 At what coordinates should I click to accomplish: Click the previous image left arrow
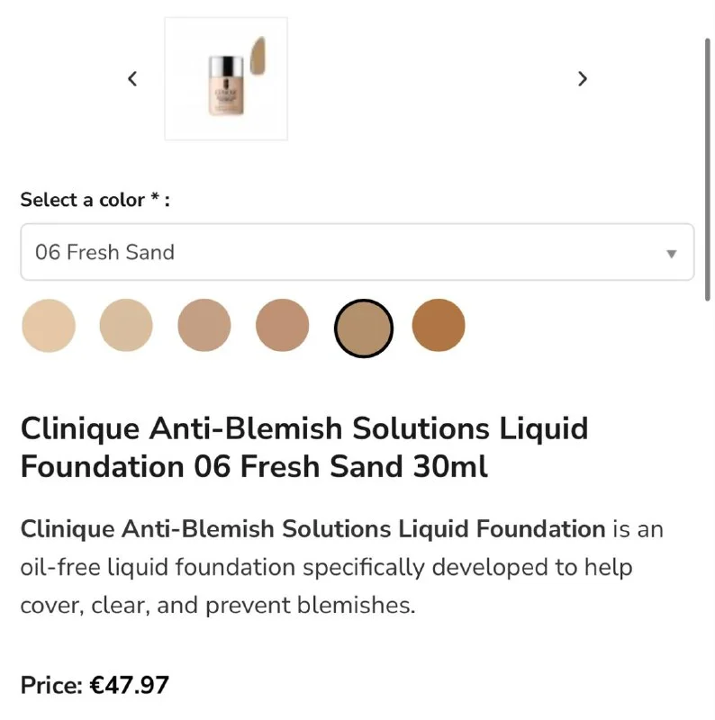(x=132, y=78)
